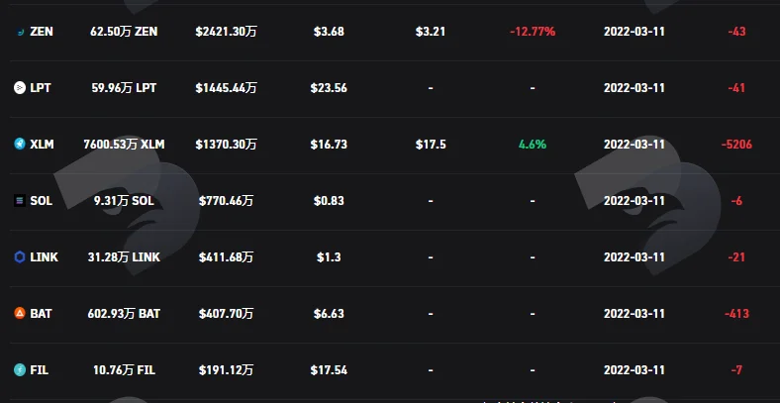Click the XLM coin icon

pyautogui.click(x=20, y=145)
